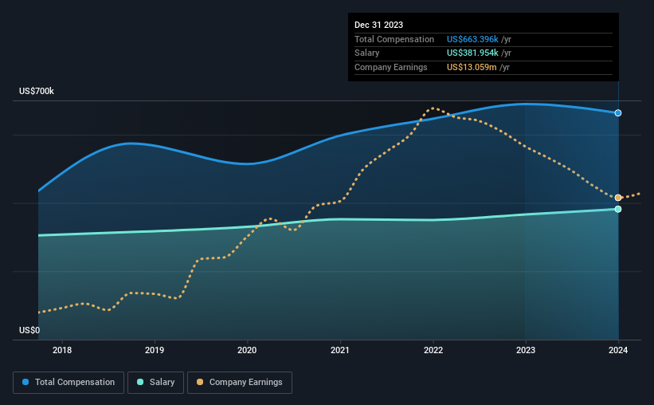Select the orange Company Earnings data point at 2024
654x405 pixels.
click(x=618, y=198)
